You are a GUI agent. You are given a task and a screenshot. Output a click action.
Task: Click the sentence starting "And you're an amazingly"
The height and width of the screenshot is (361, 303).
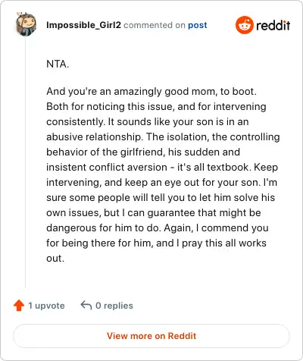(x=151, y=91)
